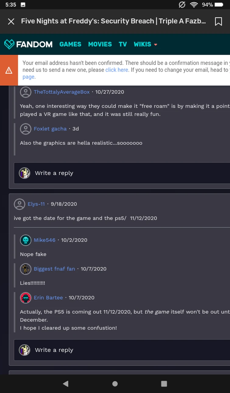
Task: Bookmark this page with the bookmark icon
Action: 218,21
